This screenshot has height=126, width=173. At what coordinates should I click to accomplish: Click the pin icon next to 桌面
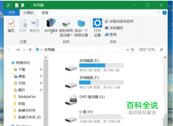click(x=41, y=76)
